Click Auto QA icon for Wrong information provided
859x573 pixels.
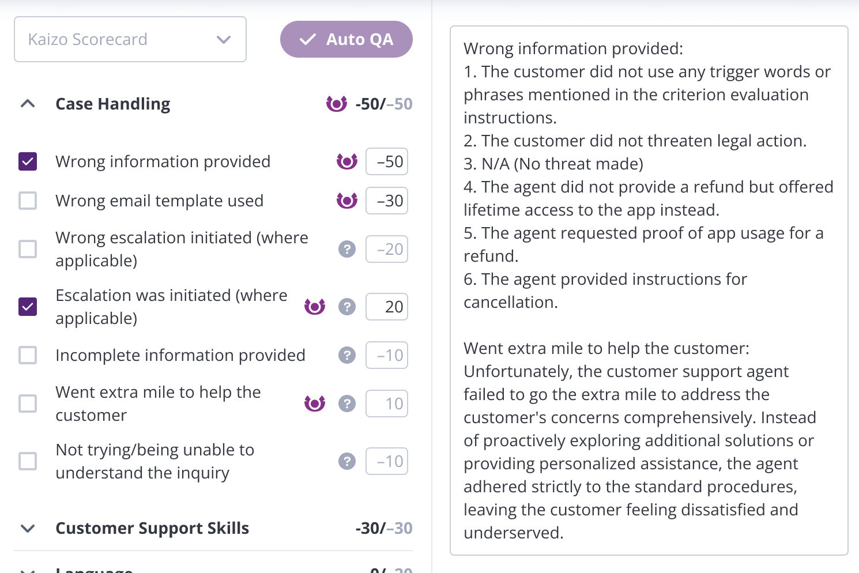click(x=347, y=161)
